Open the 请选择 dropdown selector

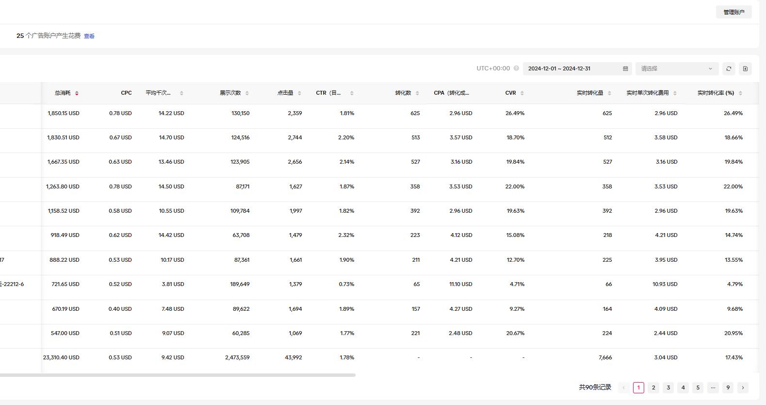pyautogui.click(x=677, y=69)
